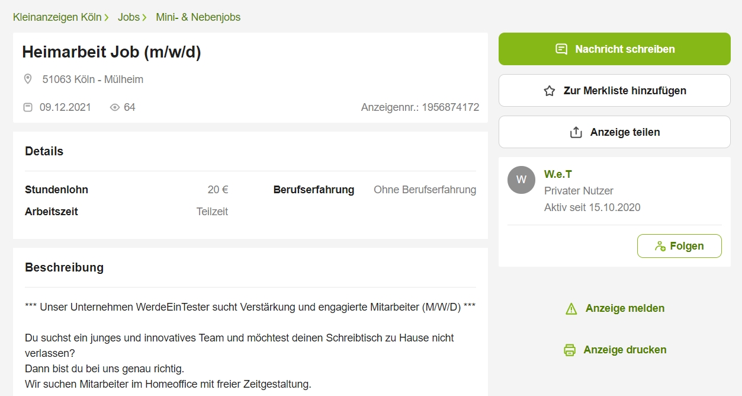The height and width of the screenshot is (396, 742).
Task: Click the eye views icon
Action: [115, 107]
